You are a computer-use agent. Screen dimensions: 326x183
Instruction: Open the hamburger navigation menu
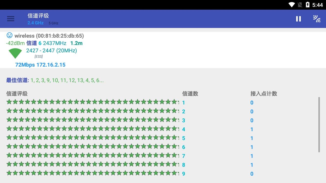[x=11, y=19]
